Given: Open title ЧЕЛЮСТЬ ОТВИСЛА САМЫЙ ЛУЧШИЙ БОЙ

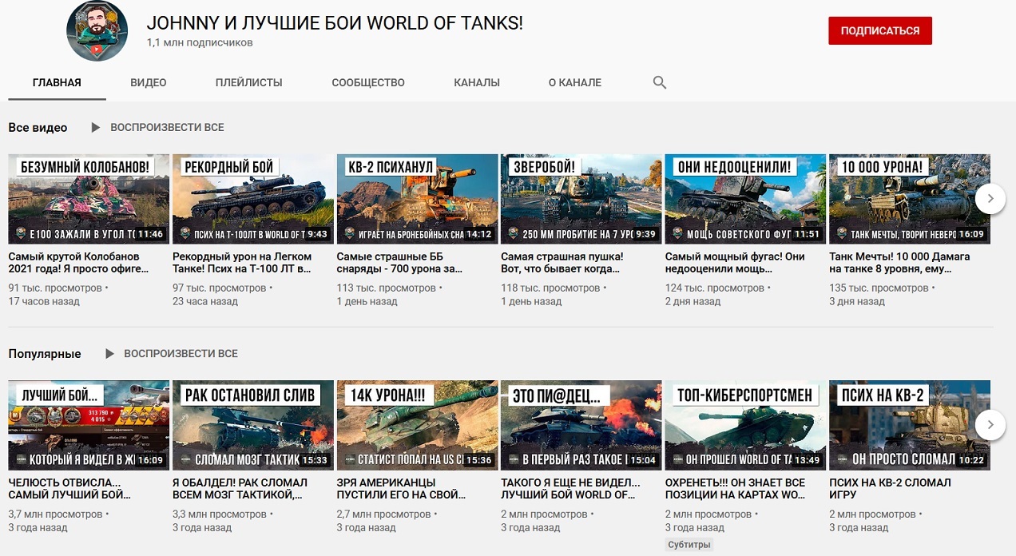Looking at the screenshot, I should [x=69, y=489].
